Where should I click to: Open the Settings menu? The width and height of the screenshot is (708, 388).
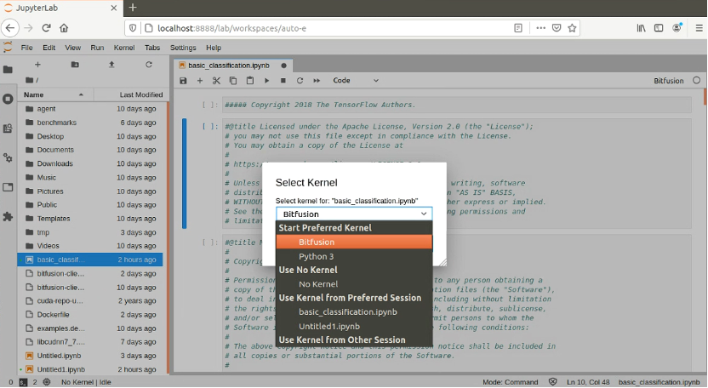point(183,48)
